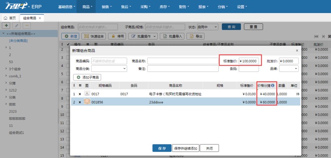This screenshot has width=331, height=158.
Task: Remove sub-product row 0017 with its x icon
Action: 80,94
